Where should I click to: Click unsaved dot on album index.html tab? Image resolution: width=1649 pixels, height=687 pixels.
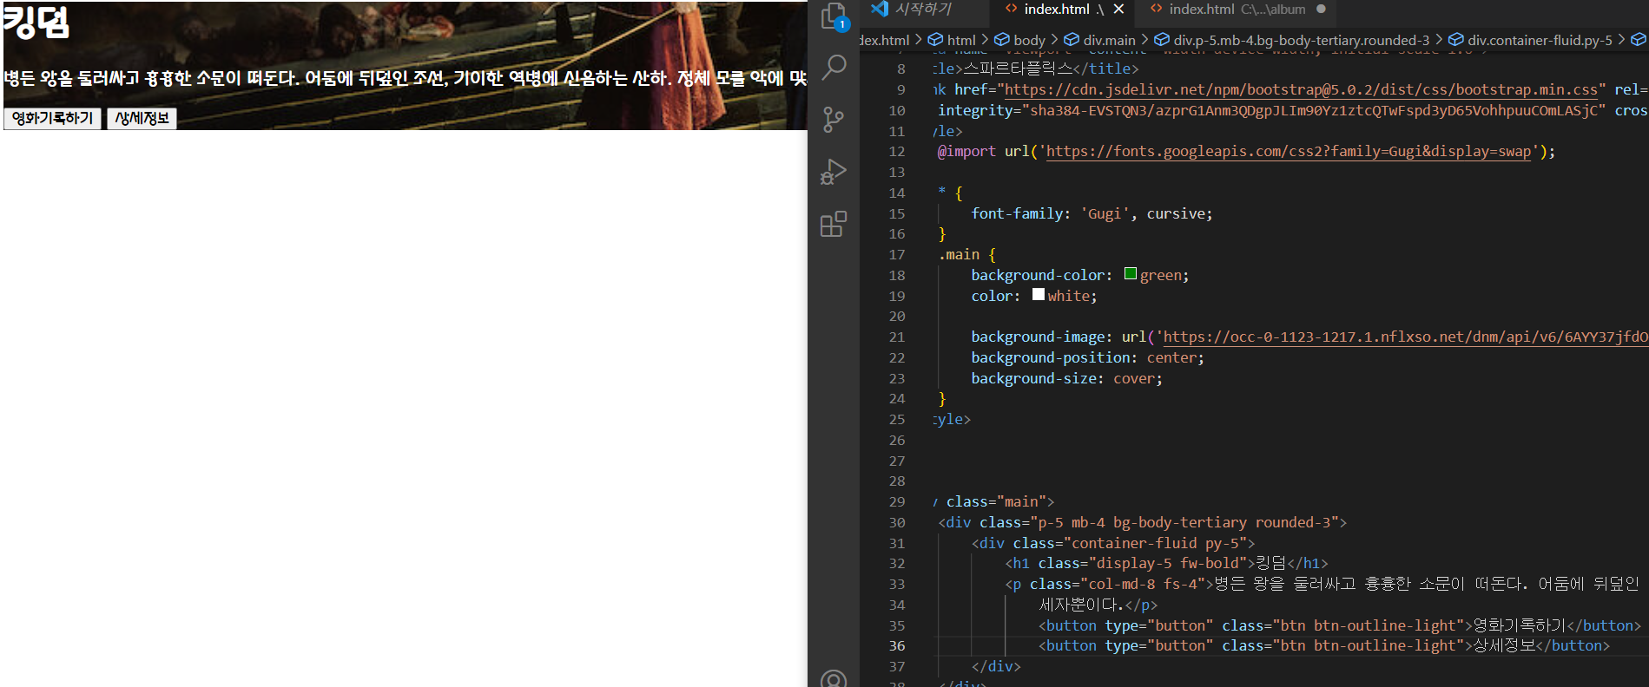click(x=1321, y=10)
